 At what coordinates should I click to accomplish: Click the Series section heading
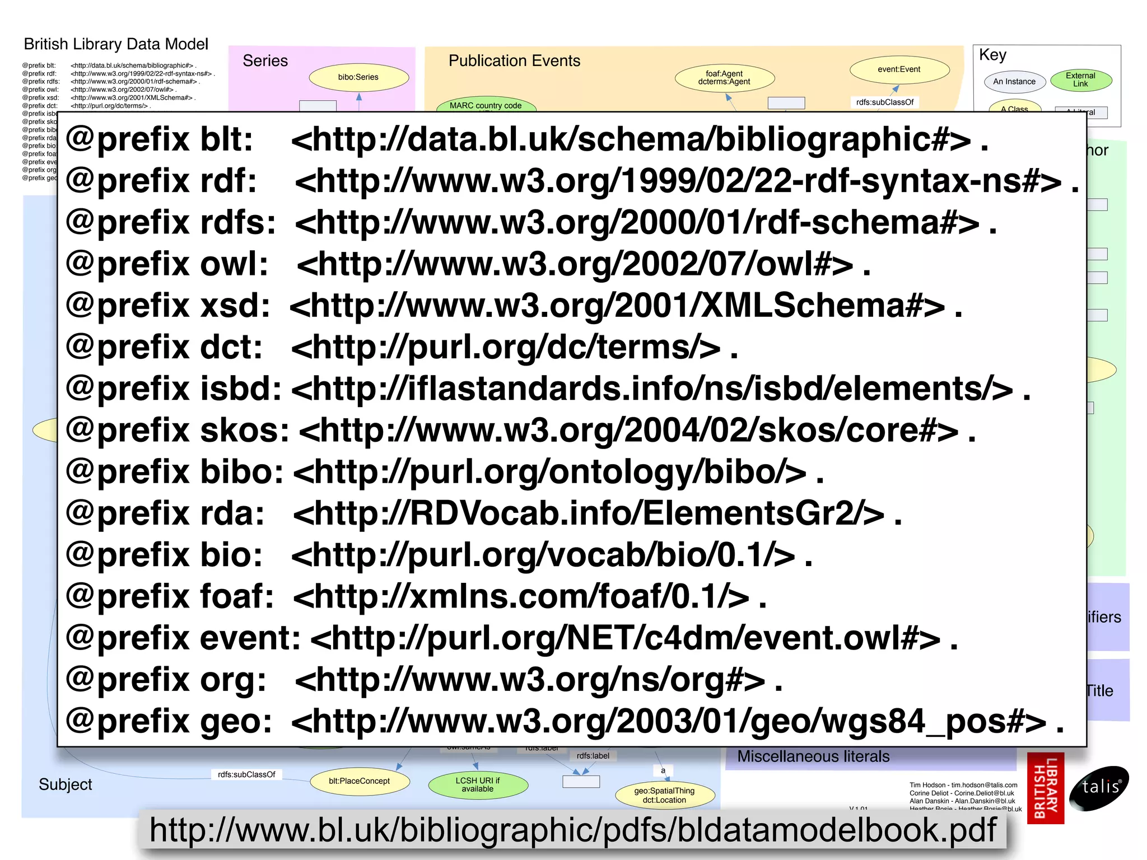[x=265, y=60]
